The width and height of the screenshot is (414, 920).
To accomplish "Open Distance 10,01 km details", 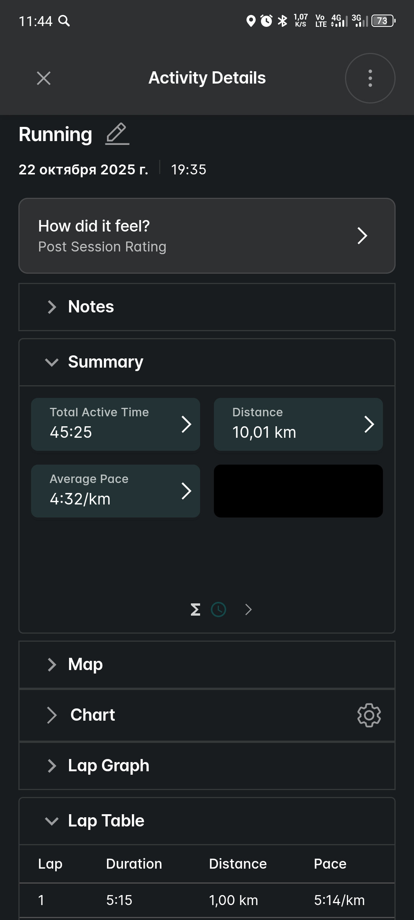I will click(298, 424).
